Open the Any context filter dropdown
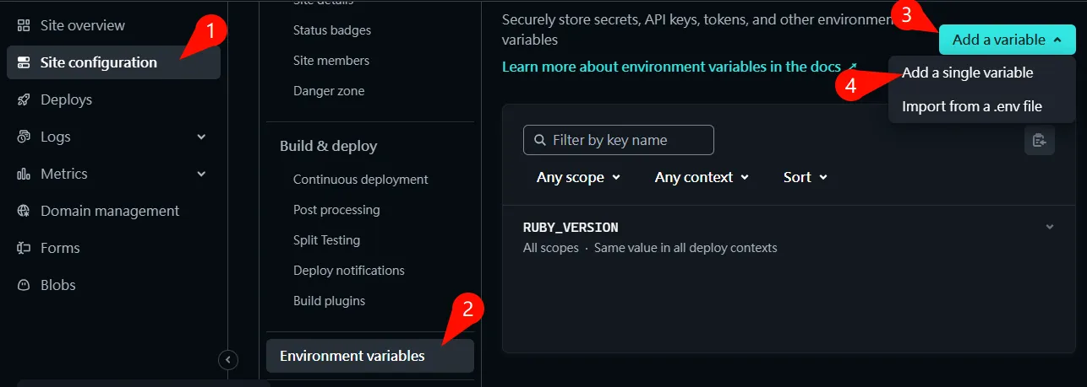This screenshot has height=387, width=1087. 702,177
